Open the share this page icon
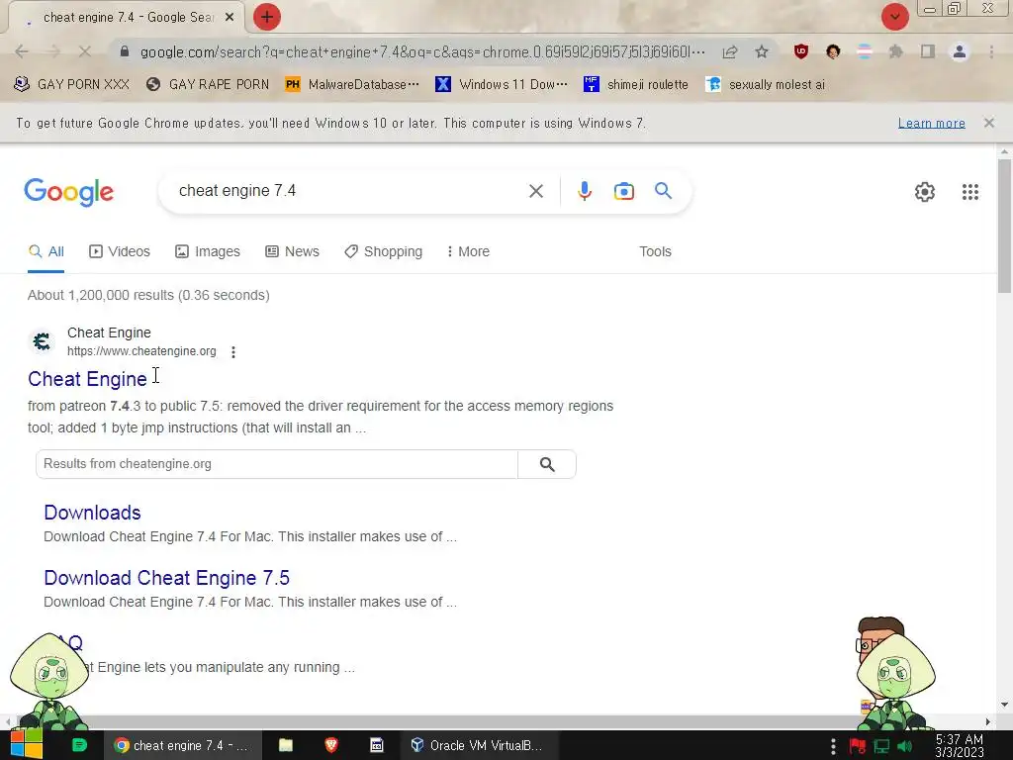 coord(730,51)
